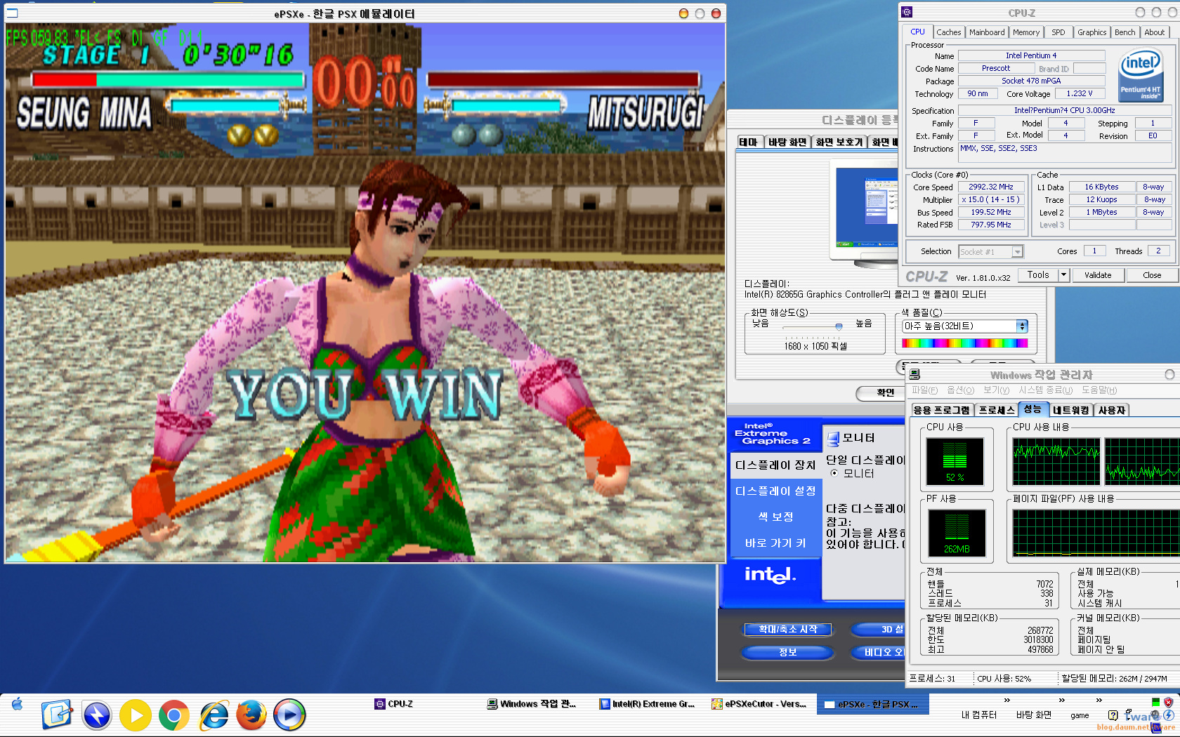Viewport: 1180px width, 737px height.
Task: Open the Apple logo menu in taskbar
Action: [17, 704]
